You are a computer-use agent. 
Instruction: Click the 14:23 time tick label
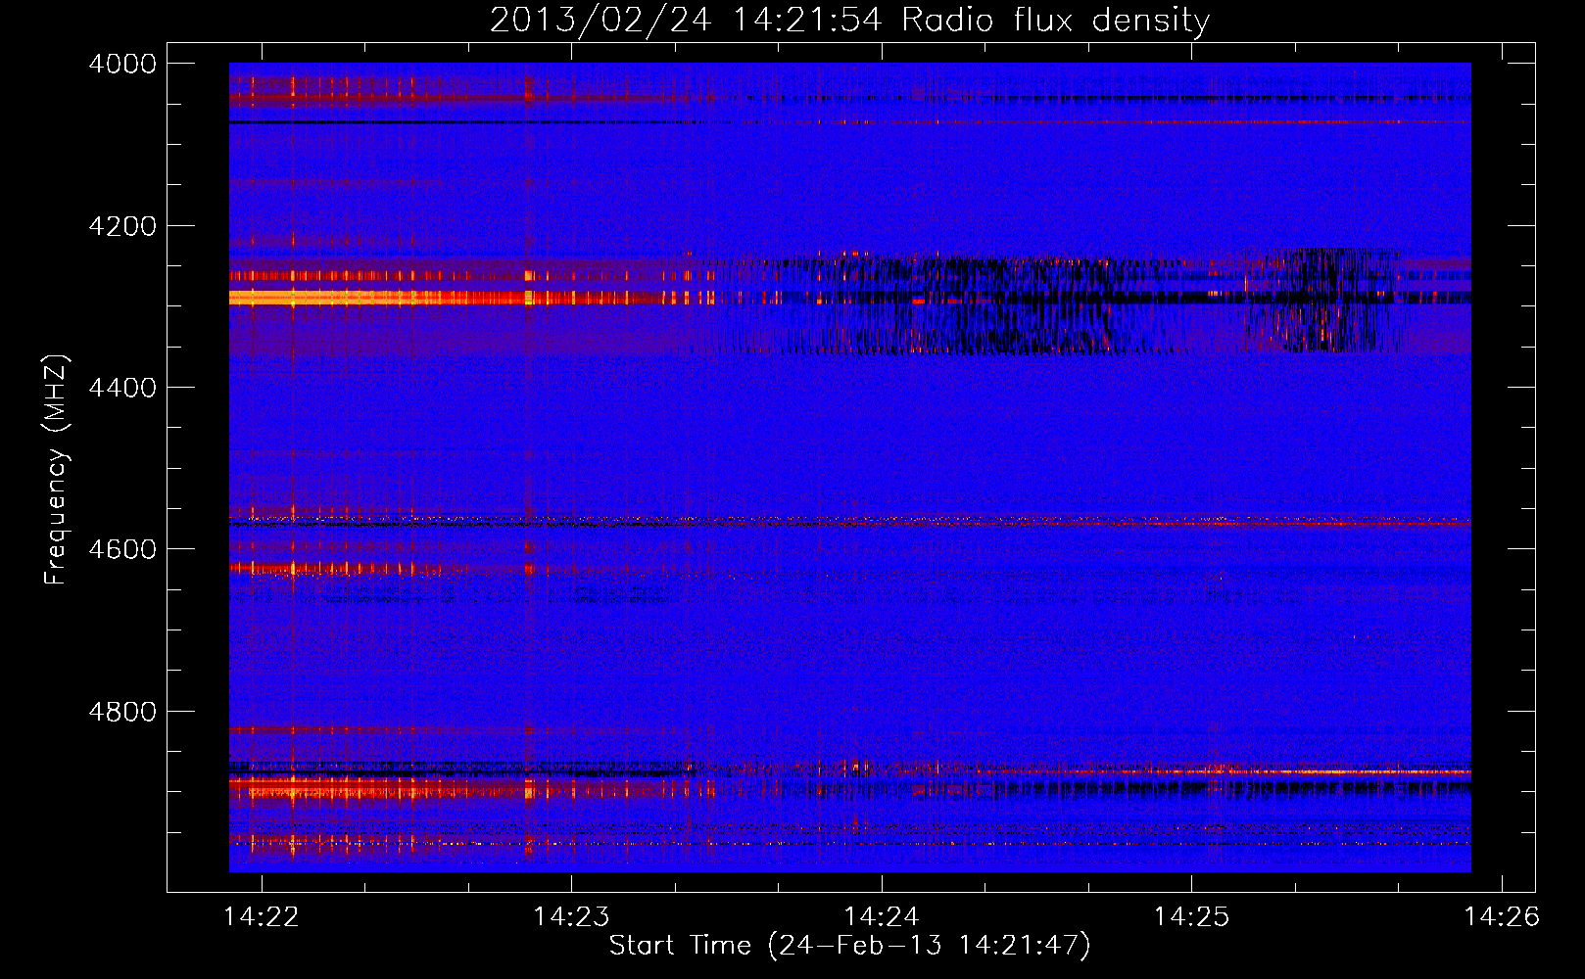click(x=571, y=916)
